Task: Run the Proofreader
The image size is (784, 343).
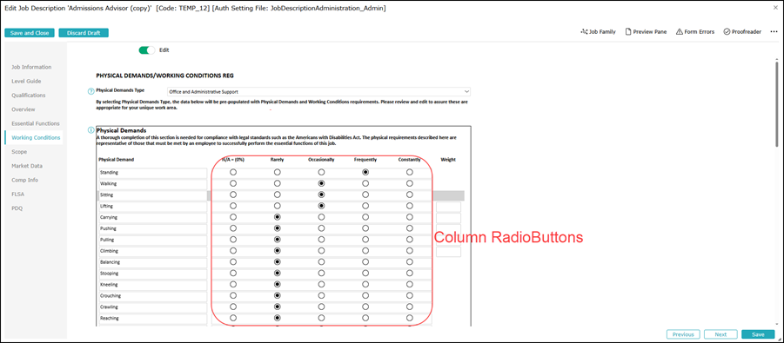Action: point(742,32)
